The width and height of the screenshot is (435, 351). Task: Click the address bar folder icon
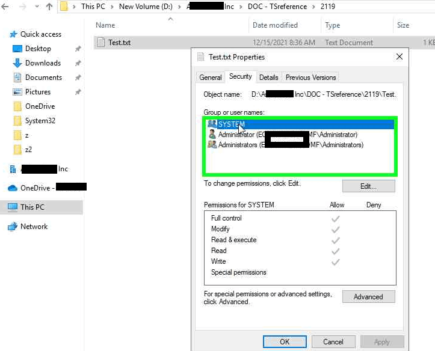pos(64,6)
